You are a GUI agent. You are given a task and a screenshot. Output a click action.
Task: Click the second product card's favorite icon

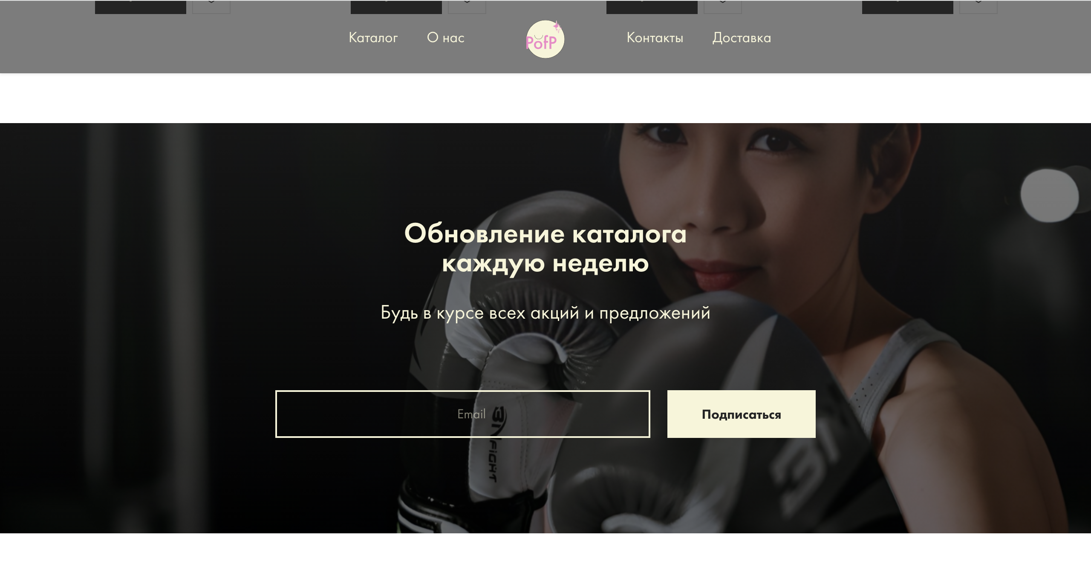(x=467, y=7)
